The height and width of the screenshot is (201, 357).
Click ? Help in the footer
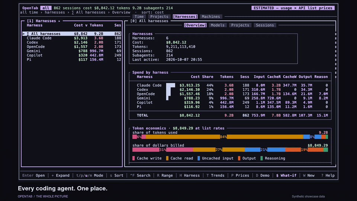[328, 175]
